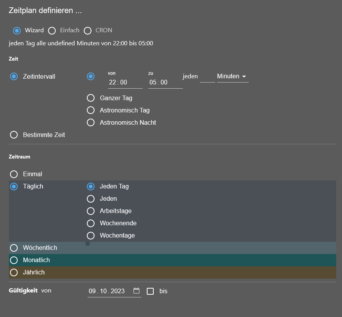Click the Gültigkeit label
Viewport: 342px width, 317px height.
(x=23, y=291)
